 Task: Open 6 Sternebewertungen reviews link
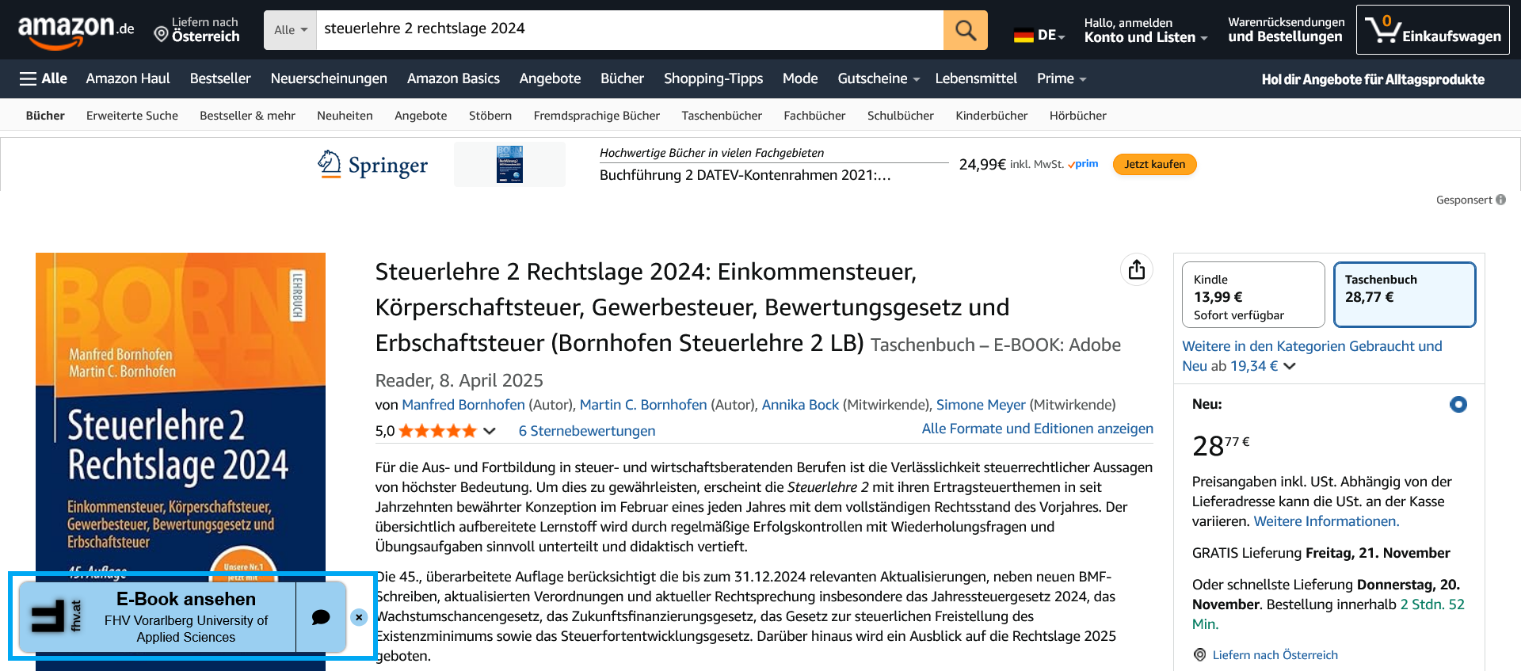pyautogui.click(x=586, y=431)
